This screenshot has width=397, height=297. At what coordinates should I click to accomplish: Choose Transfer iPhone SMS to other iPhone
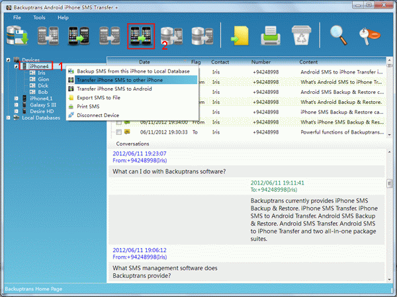pyautogui.click(x=132, y=80)
